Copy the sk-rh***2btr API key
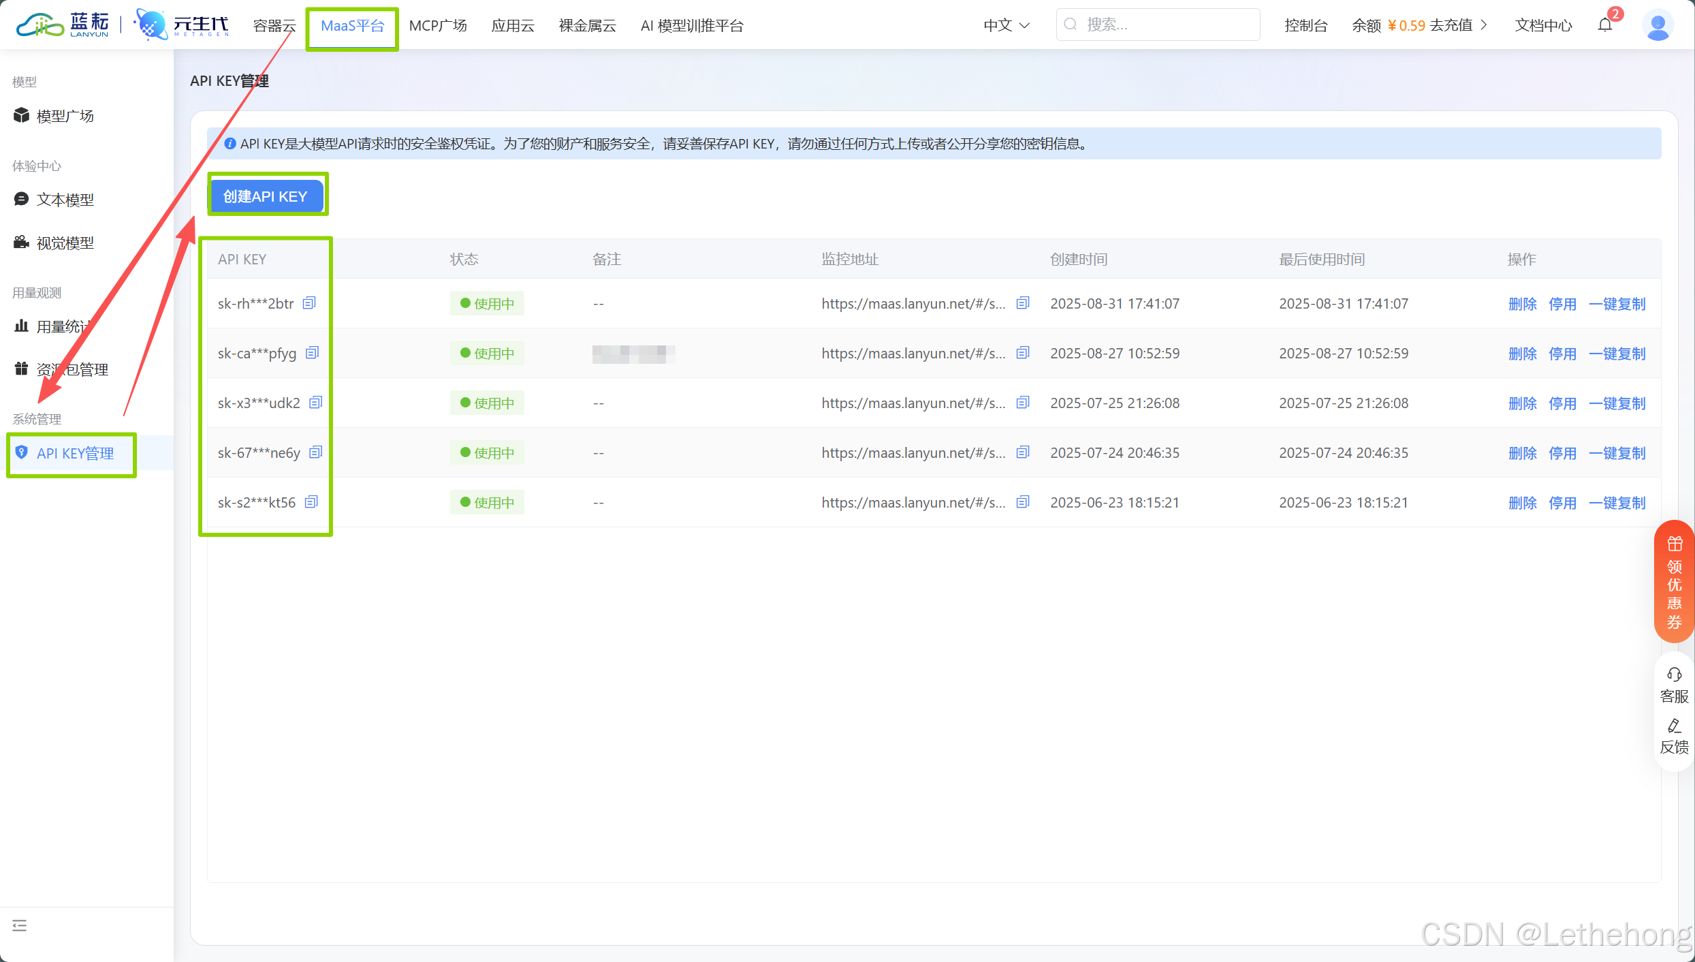 pyautogui.click(x=309, y=303)
